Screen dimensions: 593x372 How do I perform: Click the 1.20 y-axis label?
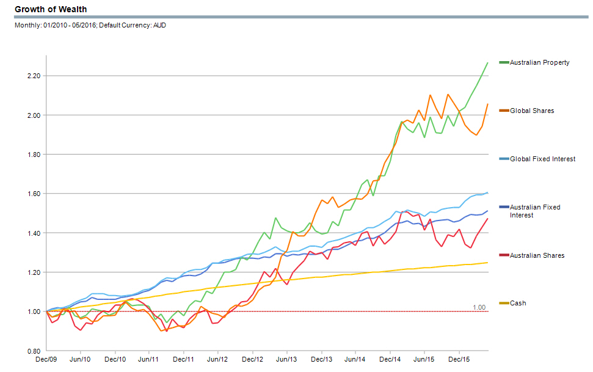click(x=34, y=272)
